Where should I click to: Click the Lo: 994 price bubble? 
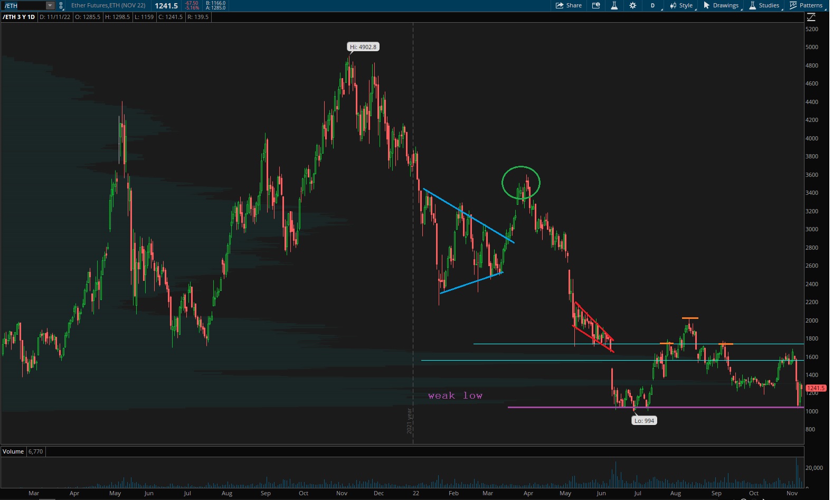[x=644, y=421]
